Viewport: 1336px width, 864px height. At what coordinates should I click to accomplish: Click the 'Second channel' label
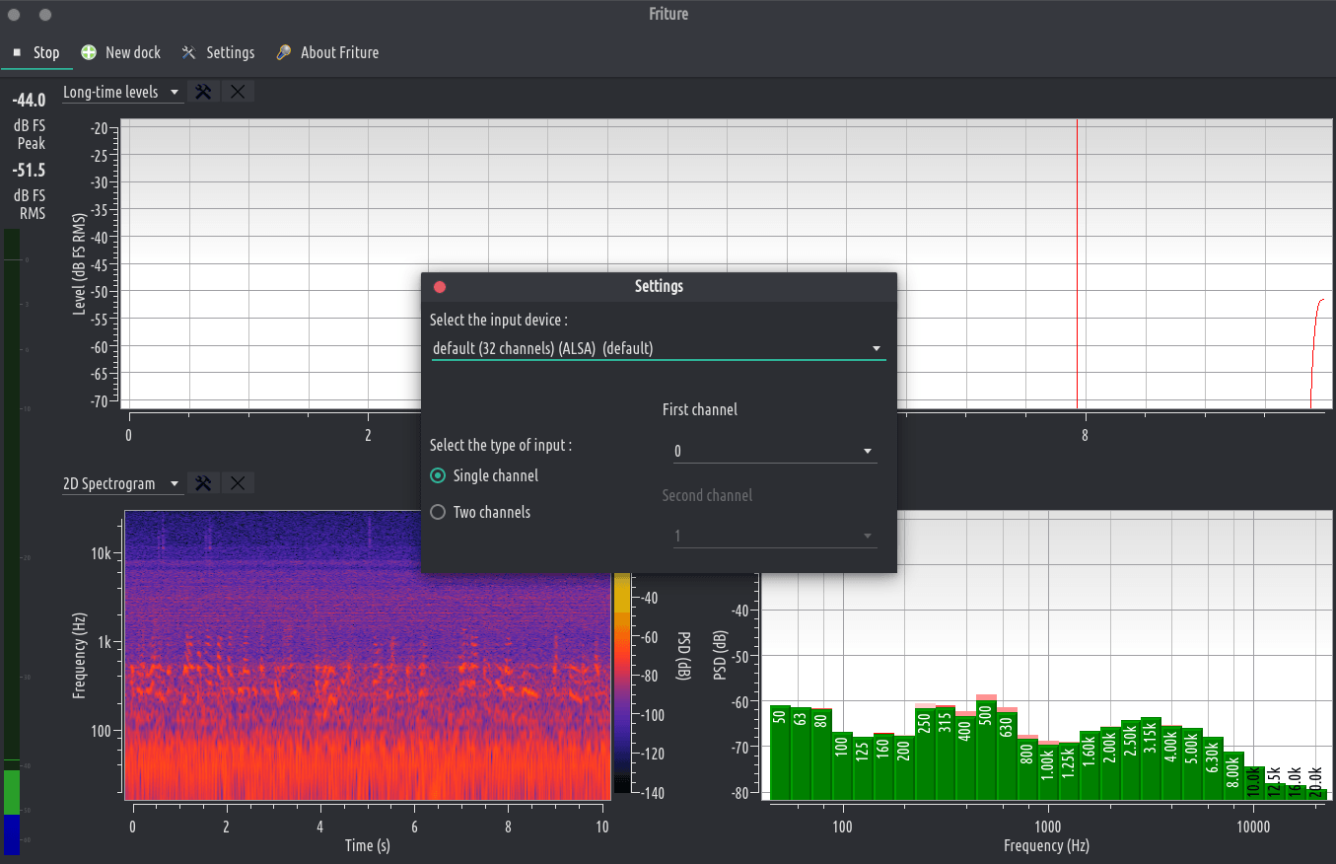coord(708,495)
